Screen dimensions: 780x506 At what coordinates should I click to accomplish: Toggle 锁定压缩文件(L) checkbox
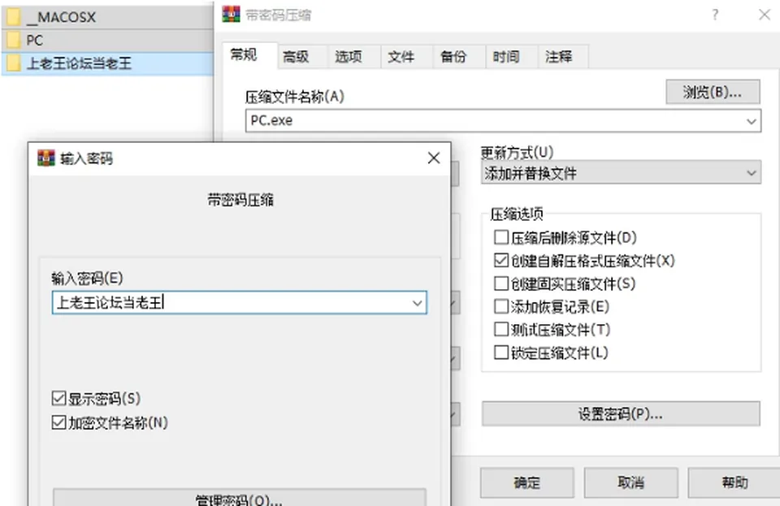pos(501,352)
